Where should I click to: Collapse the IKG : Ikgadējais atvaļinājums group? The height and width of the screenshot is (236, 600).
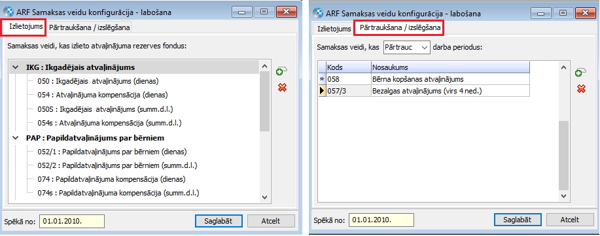point(15,67)
